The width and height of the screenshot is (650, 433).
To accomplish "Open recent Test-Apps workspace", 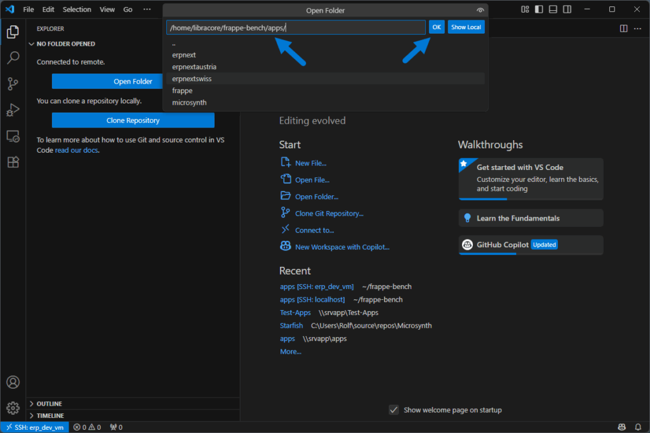I will tap(295, 313).
